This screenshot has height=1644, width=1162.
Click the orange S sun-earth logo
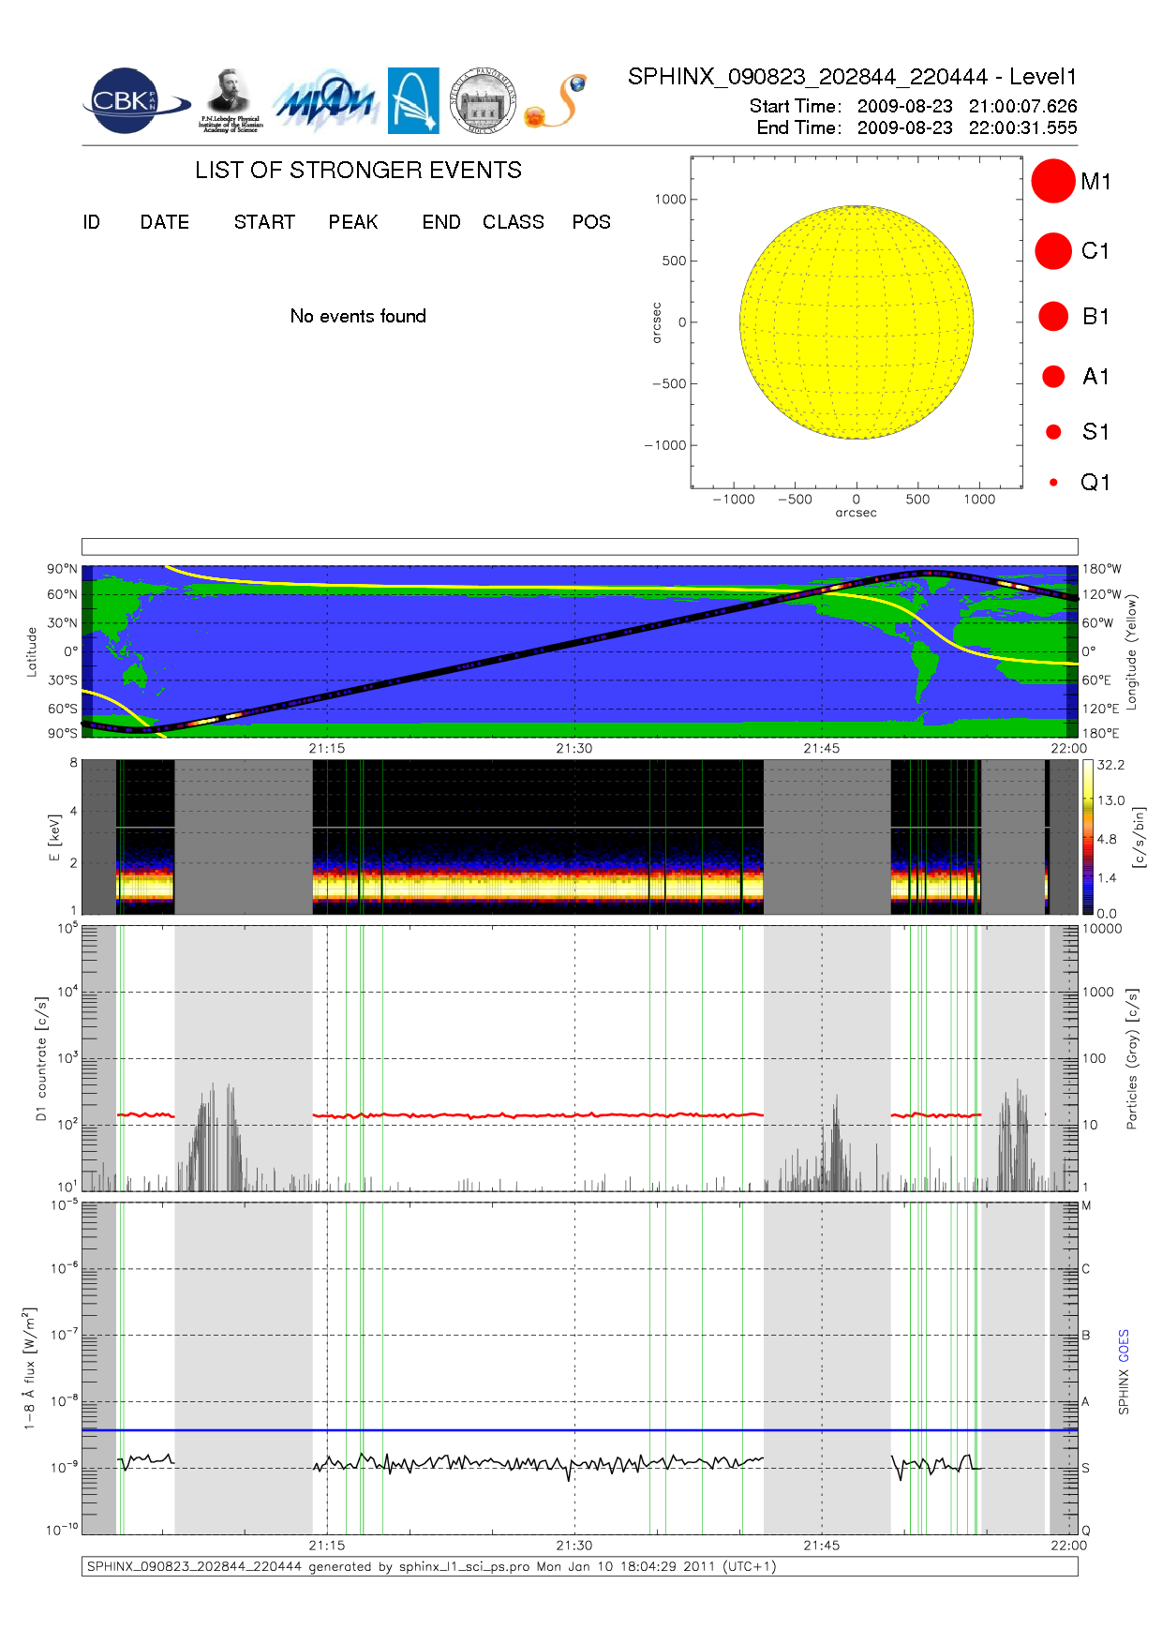pos(557,101)
